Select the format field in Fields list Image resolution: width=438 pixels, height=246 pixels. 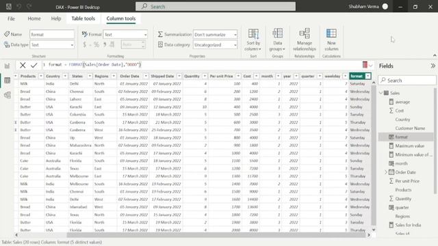point(406,137)
